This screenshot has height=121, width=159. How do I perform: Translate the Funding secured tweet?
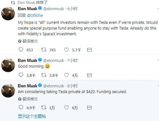point(28,99)
